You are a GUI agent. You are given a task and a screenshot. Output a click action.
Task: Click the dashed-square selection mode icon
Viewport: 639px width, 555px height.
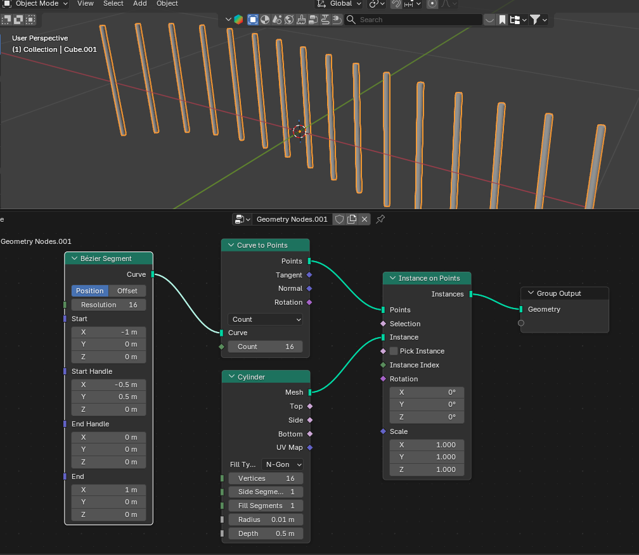point(30,19)
